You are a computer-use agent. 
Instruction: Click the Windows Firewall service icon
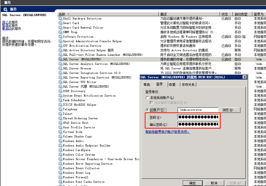pyautogui.click(x=60, y=177)
